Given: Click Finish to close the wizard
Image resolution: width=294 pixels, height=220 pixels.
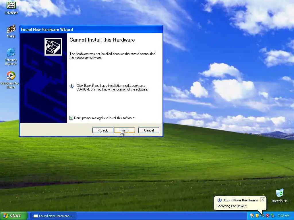Looking at the screenshot, I should tap(125, 130).
